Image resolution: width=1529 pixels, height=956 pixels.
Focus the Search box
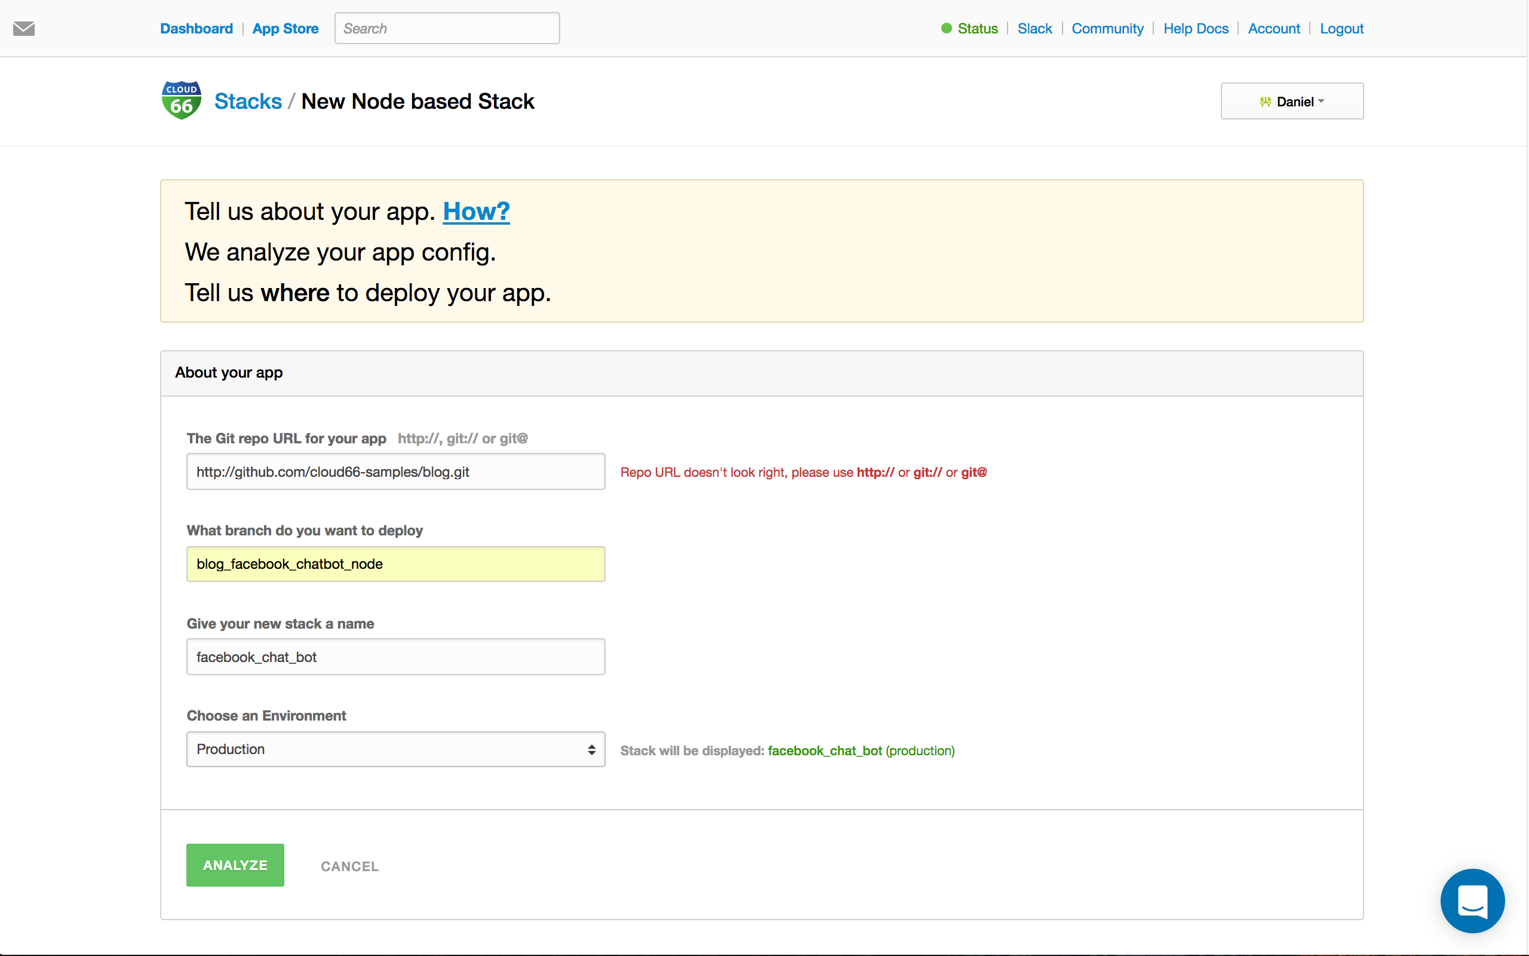447,29
